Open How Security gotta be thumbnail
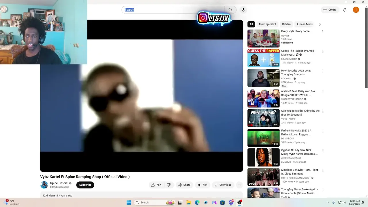 (x=263, y=78)
